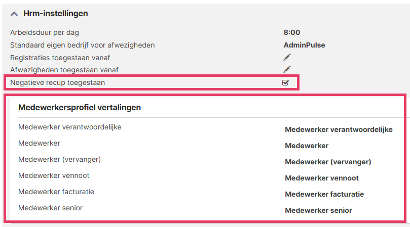410x227 pixels.
Task: Collapse the Hrm-instellingen section chevron
Action: pos(14,14)
